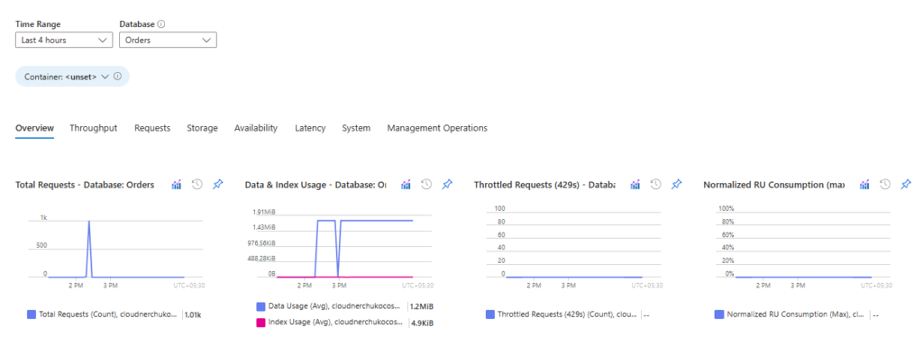Open the Database dropdown showing Orders

[168, 40]
